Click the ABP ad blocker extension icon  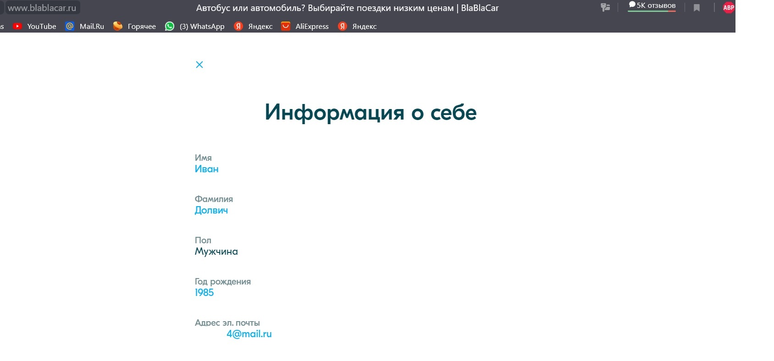[x=729, y=7]
